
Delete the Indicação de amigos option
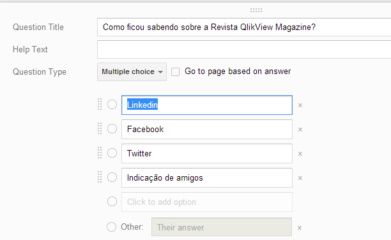pyautogui.click(x=300, y=178)
